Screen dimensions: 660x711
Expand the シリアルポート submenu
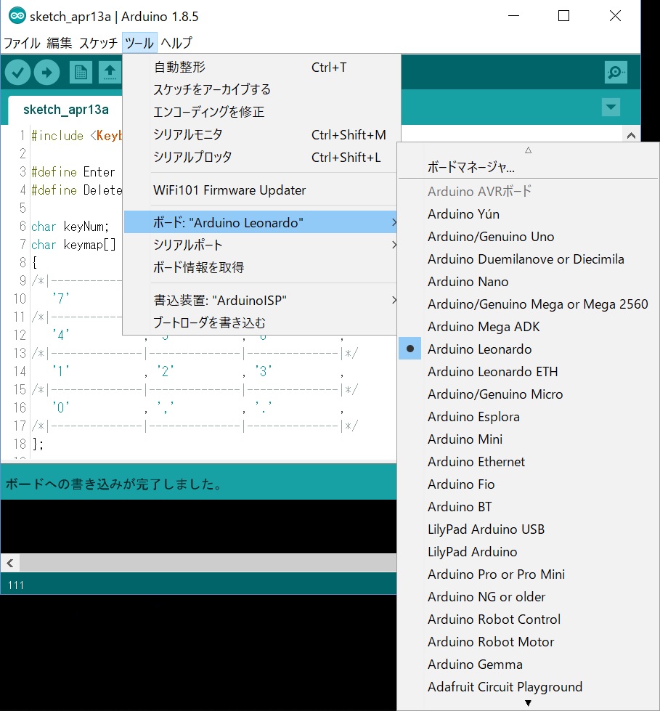coord(260,245)
